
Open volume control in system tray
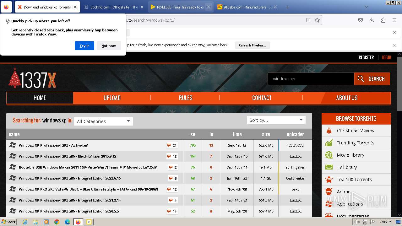357,222
